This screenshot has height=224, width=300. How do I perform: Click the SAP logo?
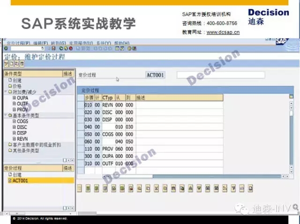pos(282,42)
